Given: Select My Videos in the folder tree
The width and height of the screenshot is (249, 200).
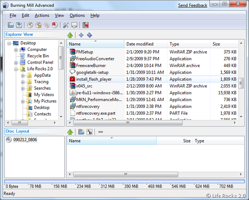Looking at the screenshot, I should pyautogui.click(x=44, y=94).
